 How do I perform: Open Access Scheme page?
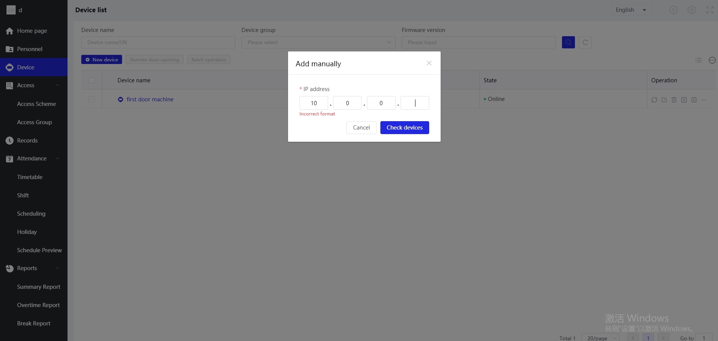(x=36, y=104)
